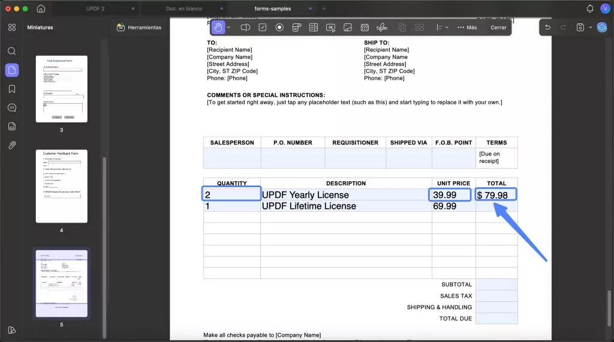Image resolution: width=614 pixels, height=342 pixels.
Task: Open the UPDF AI assistant icon
Action: point(602,27)
